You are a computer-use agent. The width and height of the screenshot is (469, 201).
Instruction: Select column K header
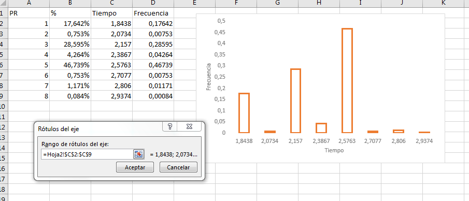pyautogui.click(x=443, y=3)
